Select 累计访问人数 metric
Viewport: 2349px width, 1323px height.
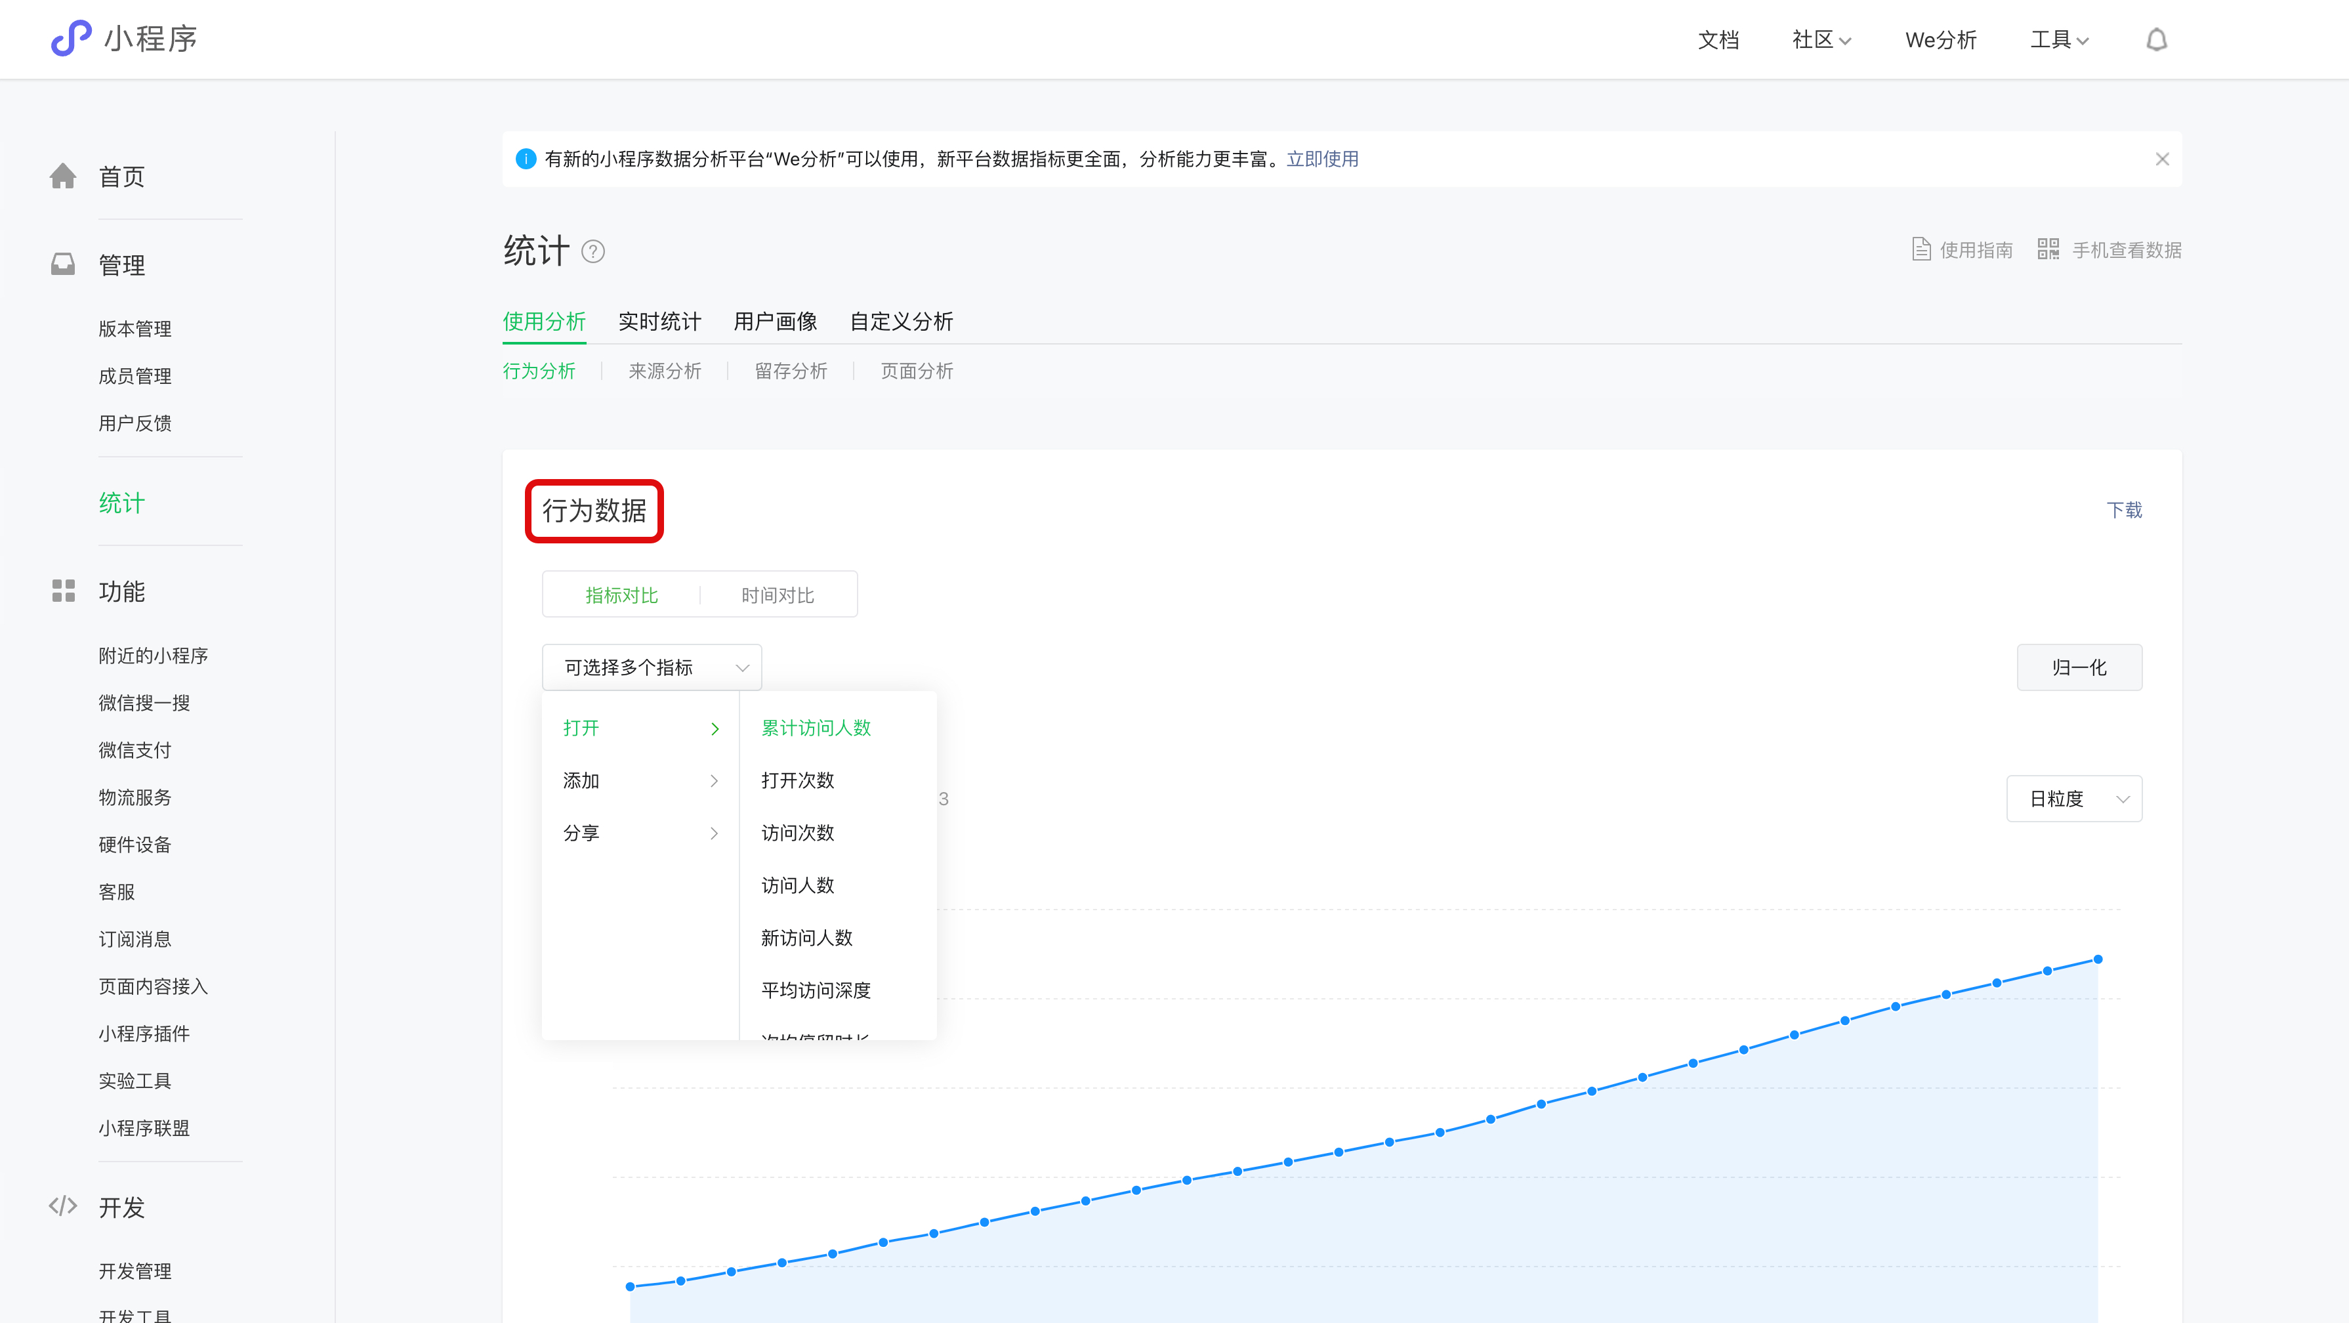coord(816,728)
